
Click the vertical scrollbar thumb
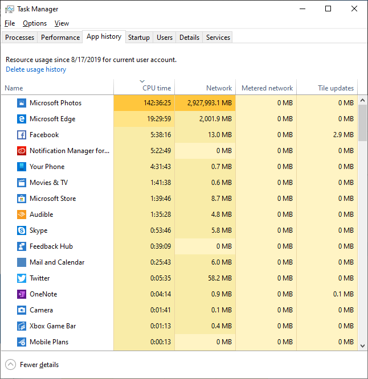pos(362,123)
